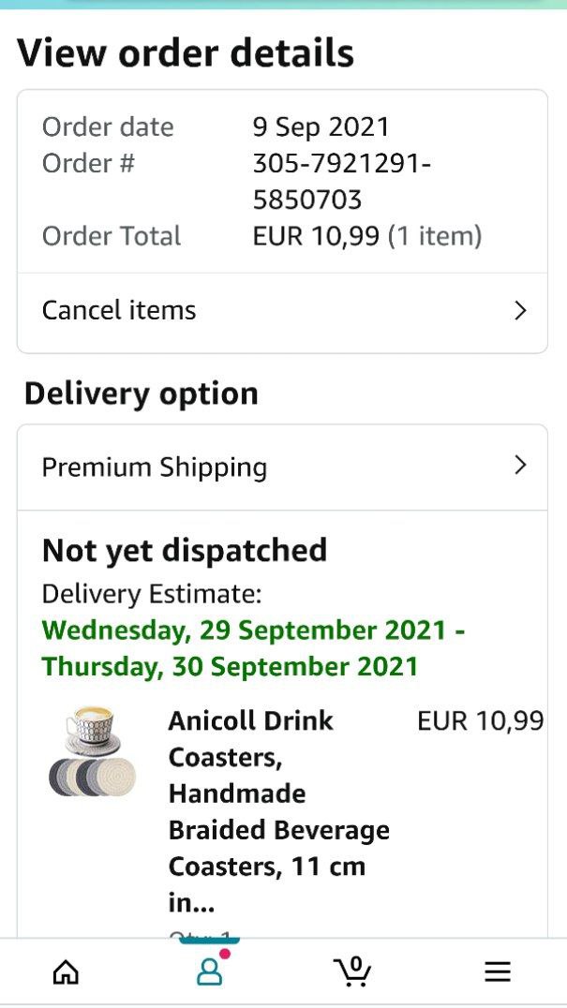This screenshot has width=567, height=1008.
Task: Go to the Home tab icon
Action: click(66, 972)
